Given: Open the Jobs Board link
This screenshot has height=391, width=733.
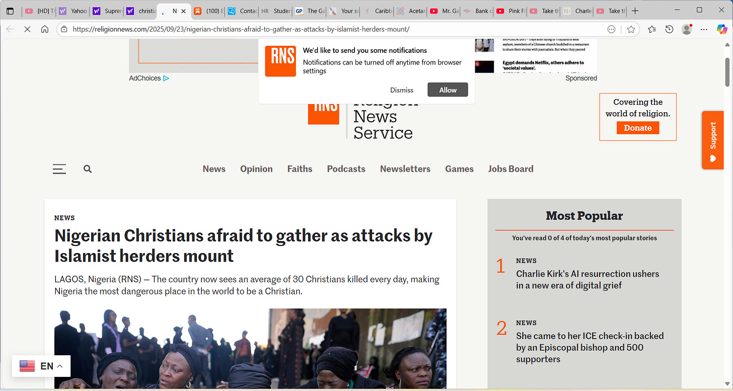Looking at the screenshot, I should click(510, 169).
